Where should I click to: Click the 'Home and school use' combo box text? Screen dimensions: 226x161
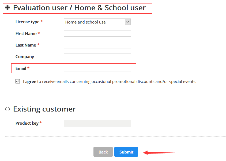point(85,22)
